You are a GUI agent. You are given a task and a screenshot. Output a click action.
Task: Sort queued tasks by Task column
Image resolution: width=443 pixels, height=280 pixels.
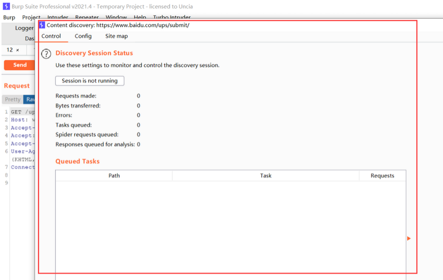click(x=266, y=175)
